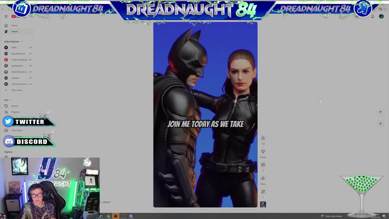
Task: Open the WWE subscription channel
Action: coord(18,47)
